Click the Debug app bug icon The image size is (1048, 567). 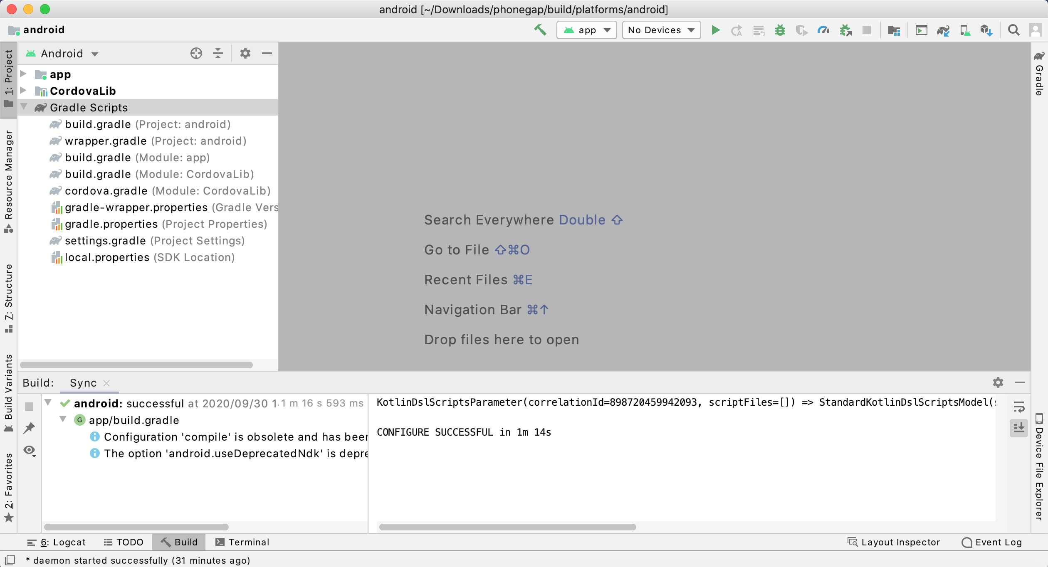pos(780,30)
